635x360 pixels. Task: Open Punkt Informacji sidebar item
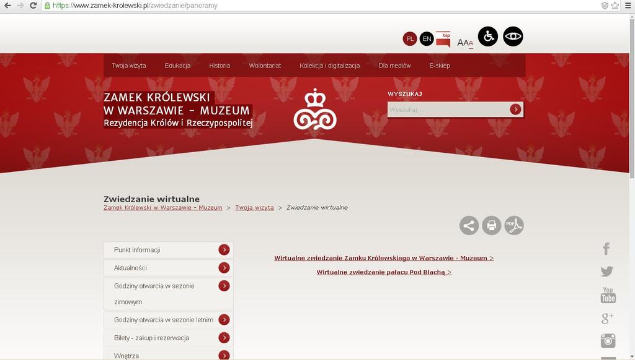pyautogui.click(x=169, y=250)
